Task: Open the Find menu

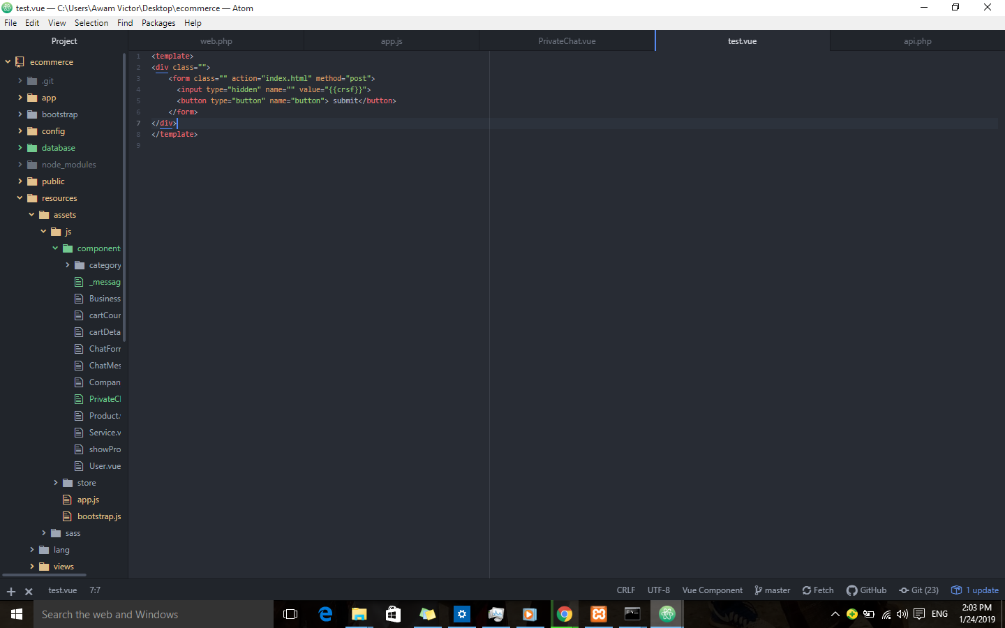Action: (x=125, y=23)
